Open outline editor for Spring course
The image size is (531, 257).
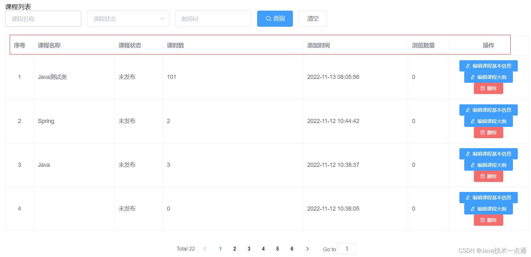488,121
